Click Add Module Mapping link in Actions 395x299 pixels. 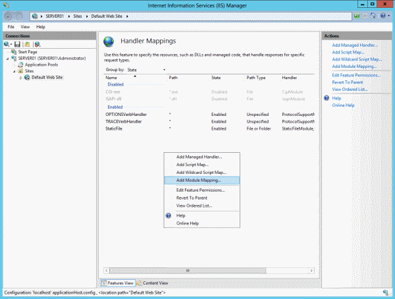point(354,67)
